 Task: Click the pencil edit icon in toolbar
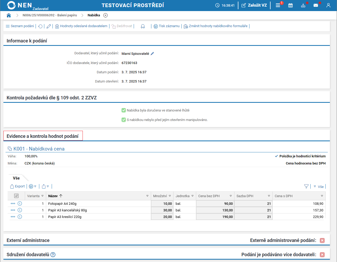pyautogui.click(x=49, y=26)
